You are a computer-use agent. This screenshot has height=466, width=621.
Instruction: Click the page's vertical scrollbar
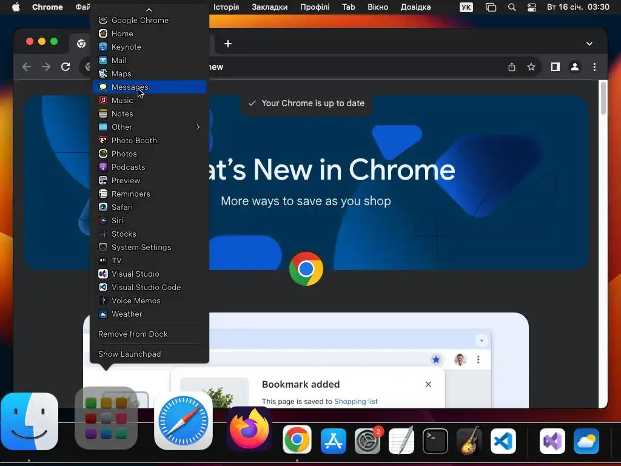[603, 98]
